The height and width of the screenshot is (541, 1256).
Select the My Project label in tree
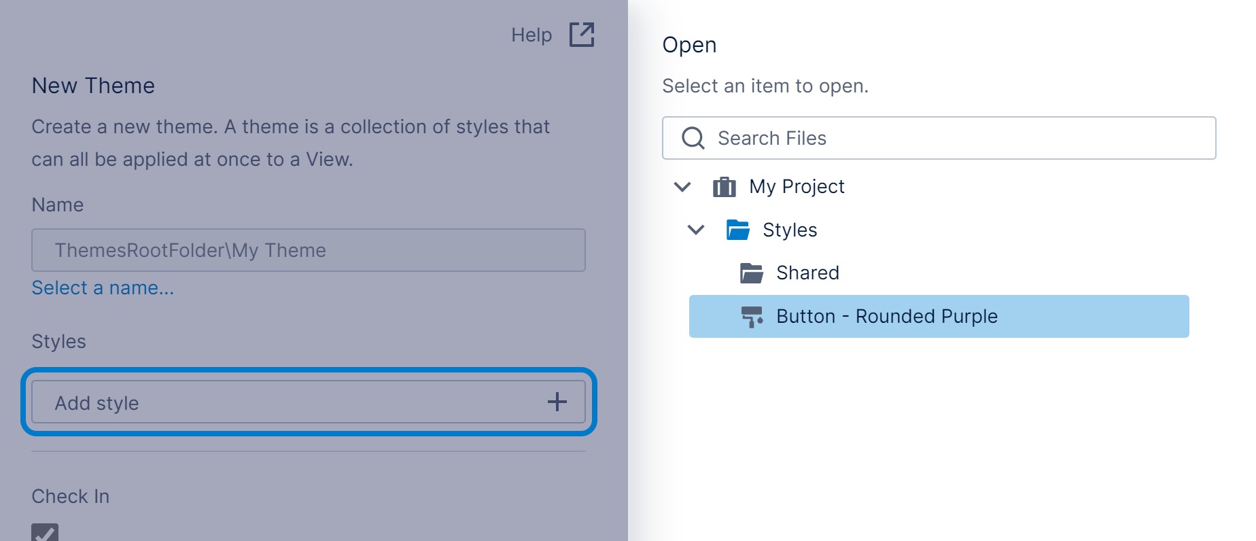(x=797, y=186)
